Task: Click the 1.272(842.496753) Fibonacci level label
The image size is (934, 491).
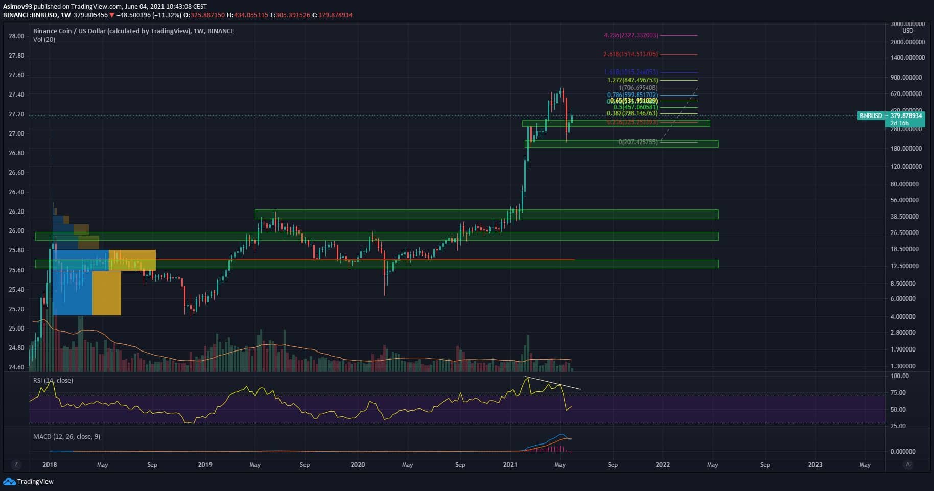Action: [633, 80]
